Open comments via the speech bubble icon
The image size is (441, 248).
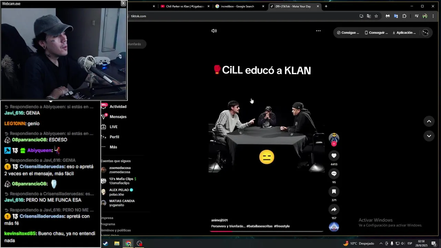coord(334,174)
